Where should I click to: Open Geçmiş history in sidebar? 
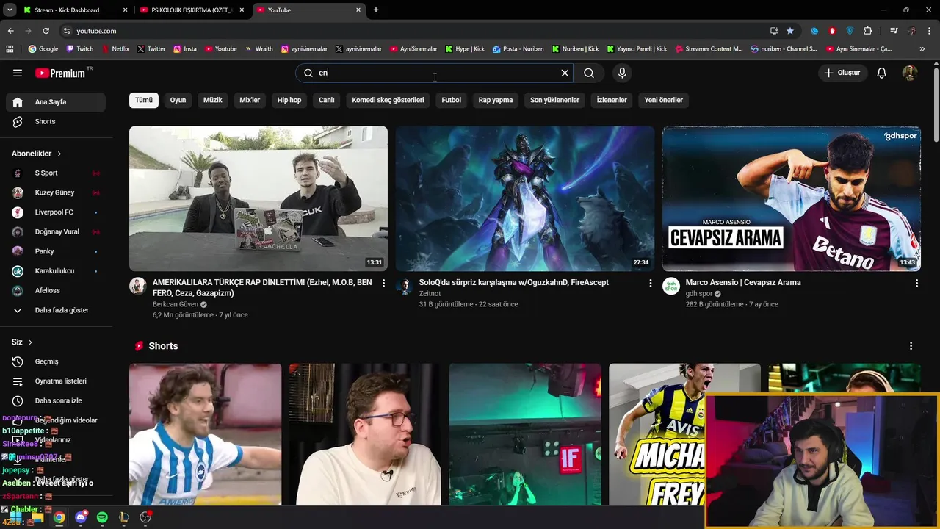pyautogui.click(x=56, y=361)
